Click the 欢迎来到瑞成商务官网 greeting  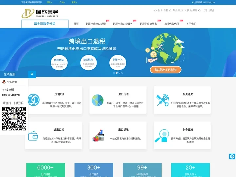[x=31, y=2]
